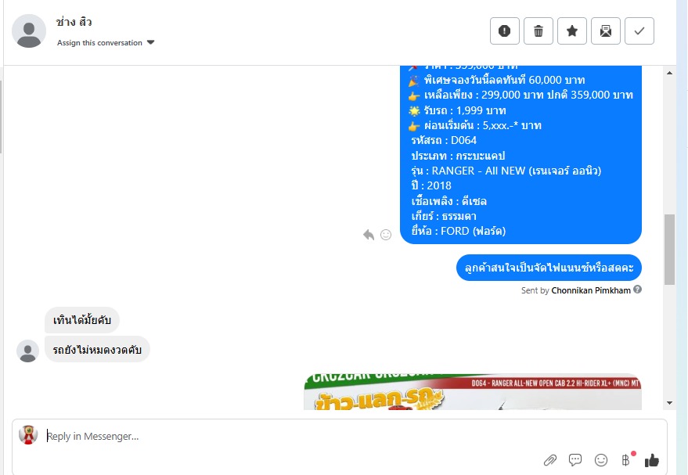Mark conversation unread via envelope icon
Screen dimensions: 688x475
pos(606,31)
